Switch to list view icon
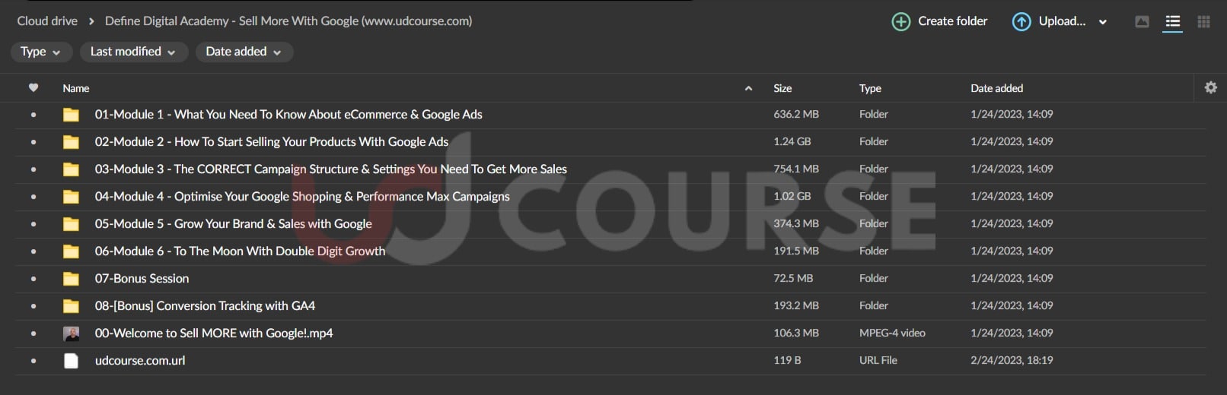Viewport: 1227px width, 395px height. click(x=1172, y=22)
